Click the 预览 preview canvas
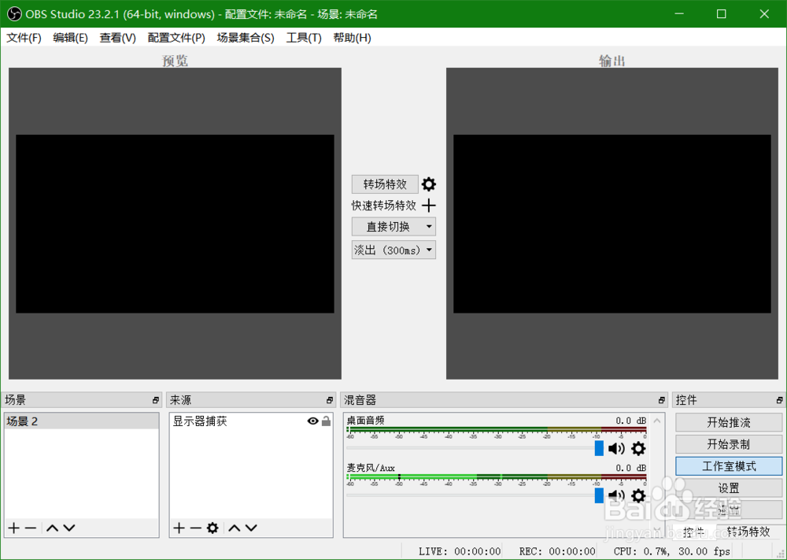This screenshot has width=787, height=560. 175,224
